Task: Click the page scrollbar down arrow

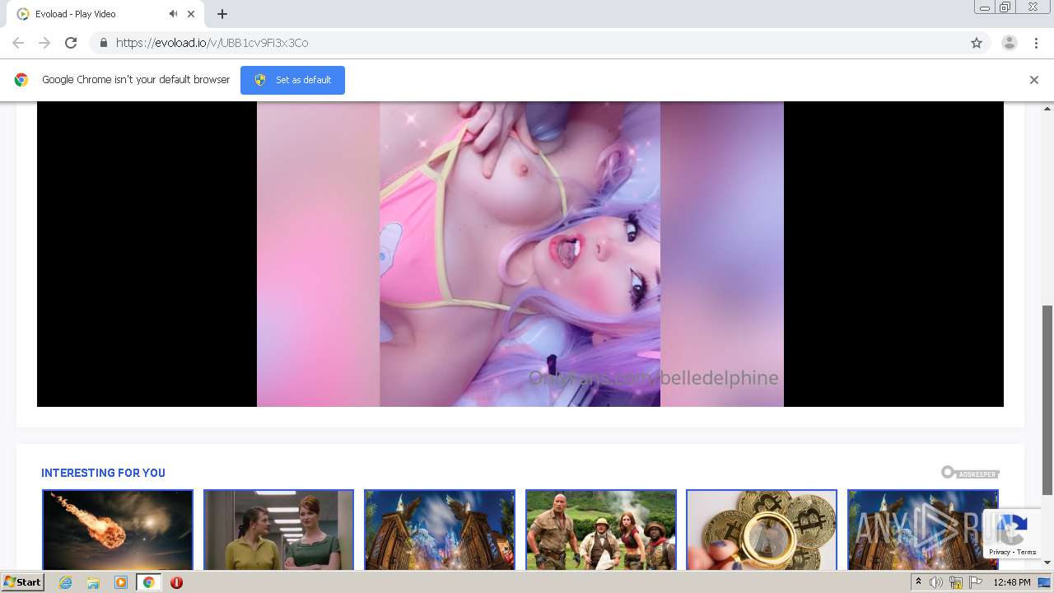Action: (1047, 563)
